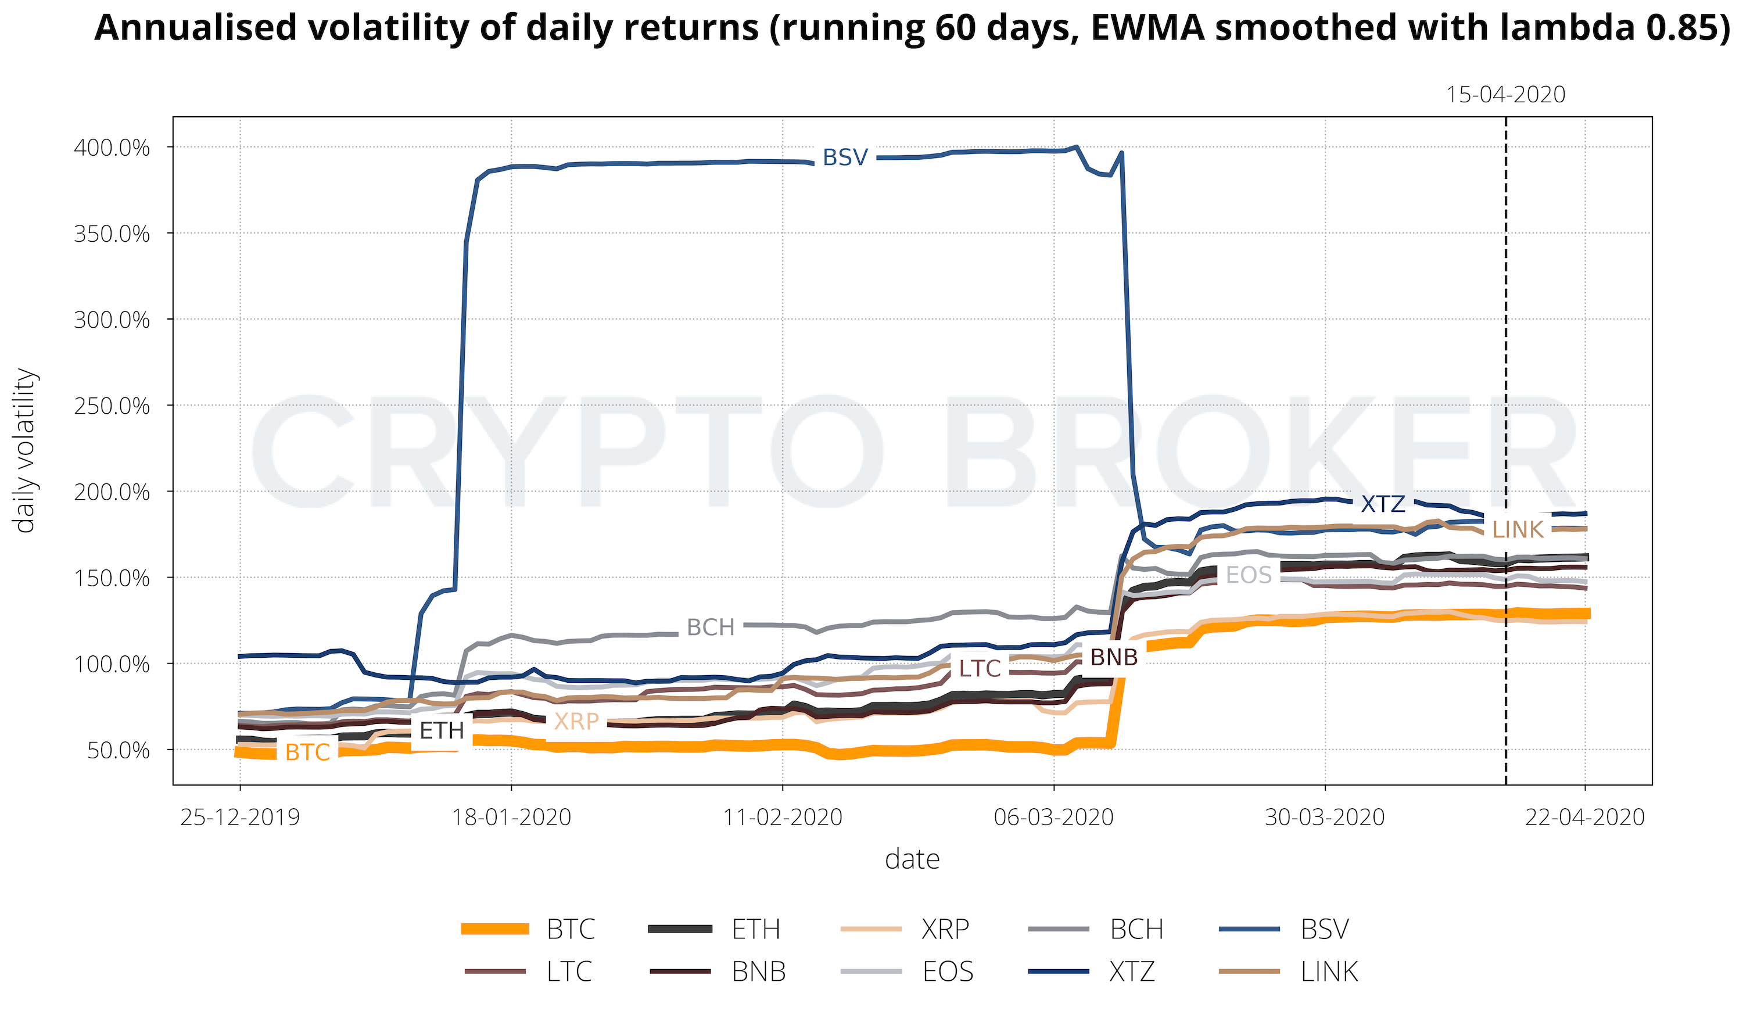Click the inline XTZ label on the chart
This screenshot has height=1011, width=1743.
(x=1383, y=504)
